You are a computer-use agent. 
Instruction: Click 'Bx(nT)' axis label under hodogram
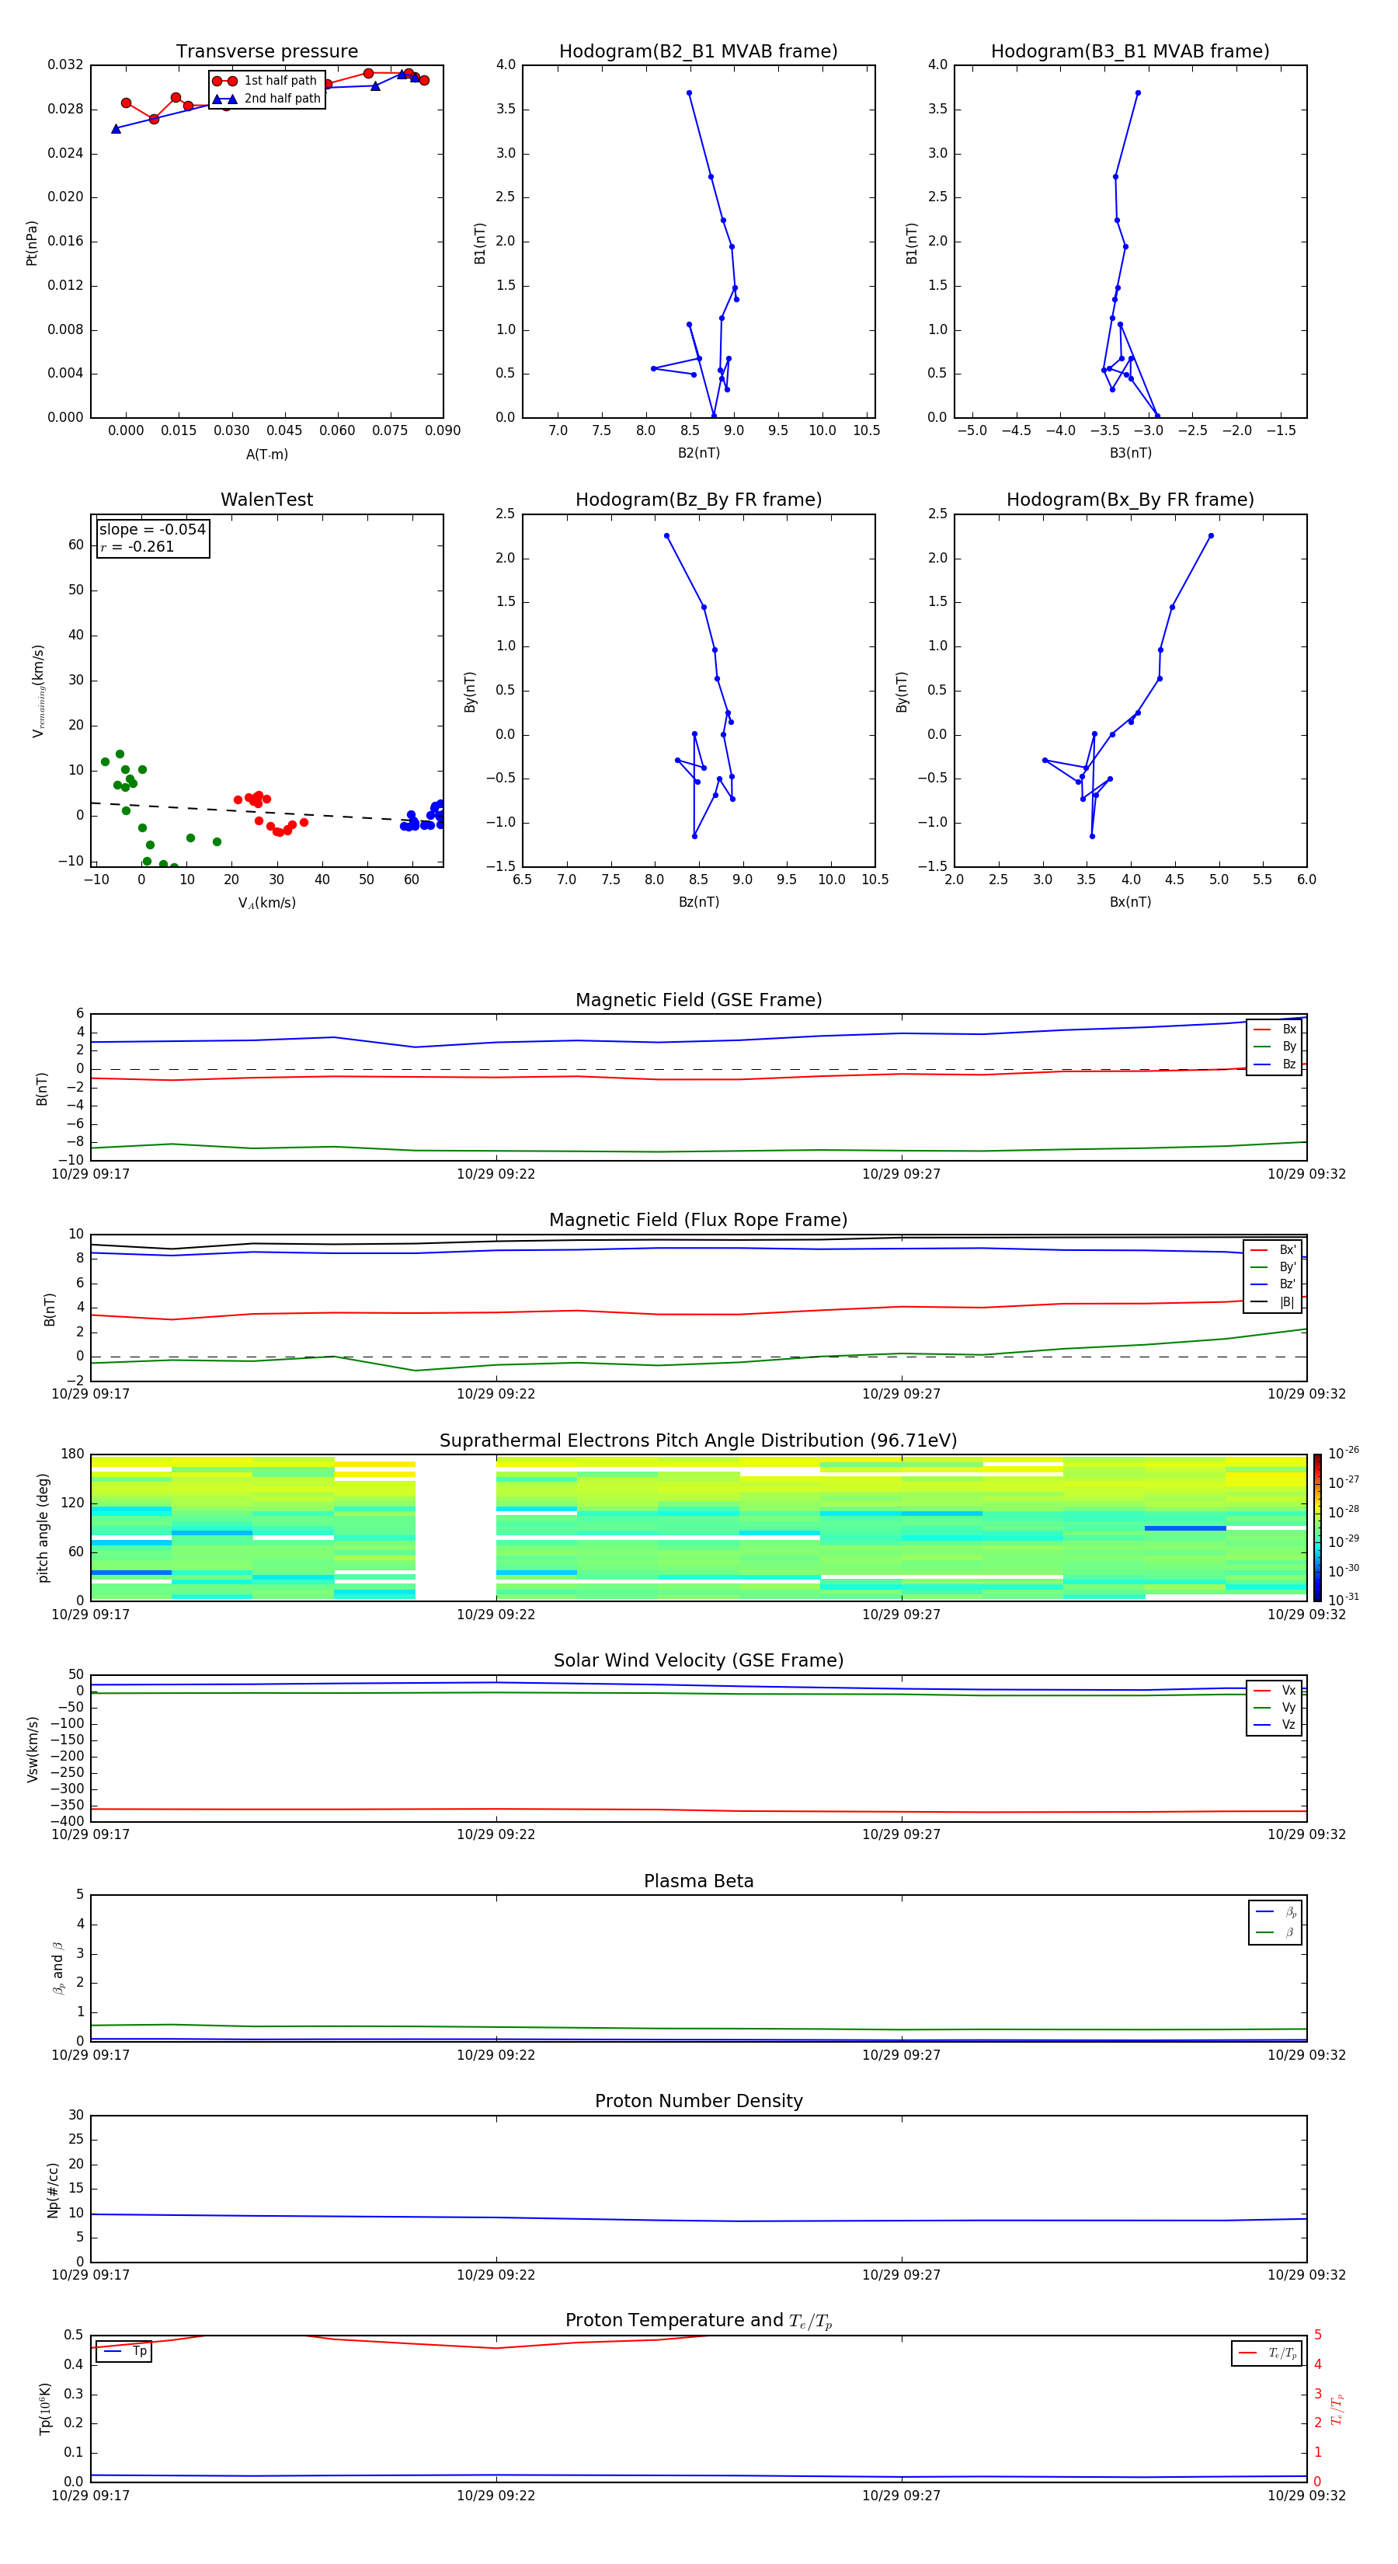[1130, 902]
